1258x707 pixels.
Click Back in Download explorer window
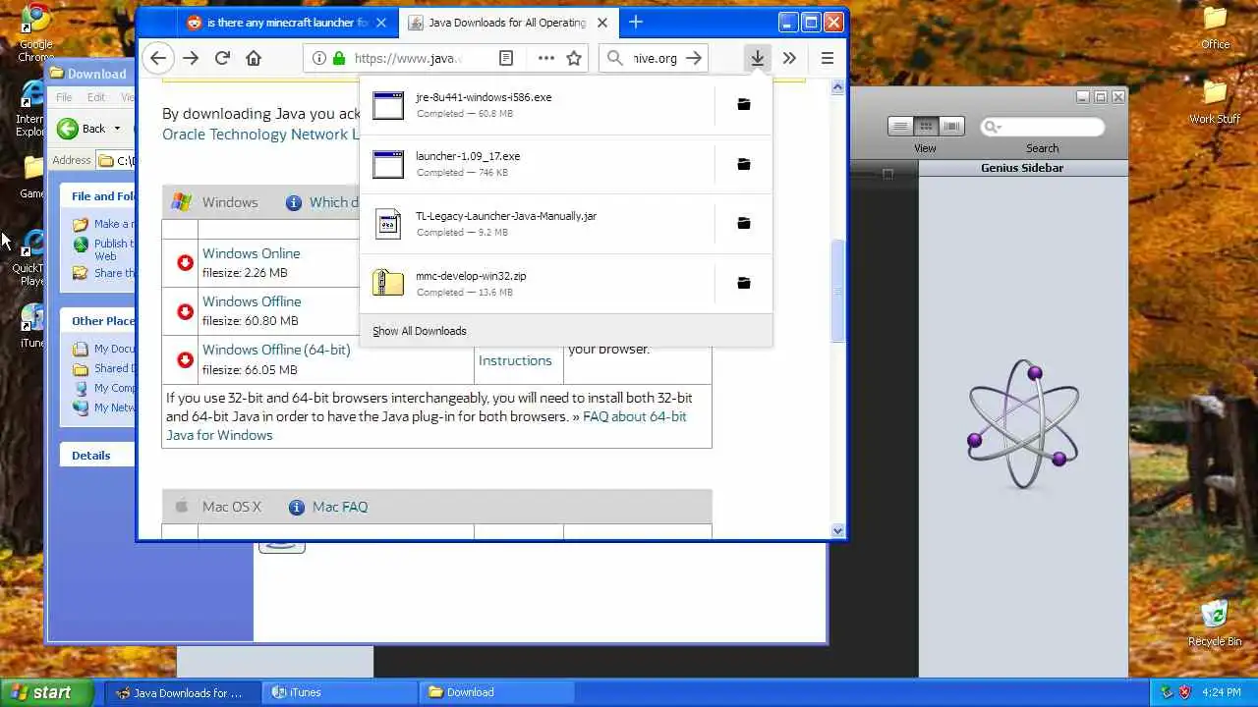pos(82,128)
